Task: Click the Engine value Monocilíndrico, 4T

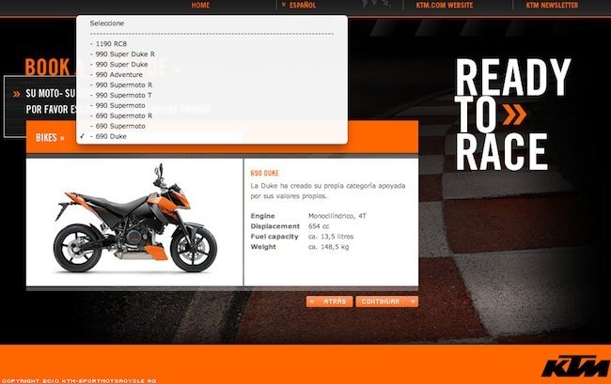Action: pos(337,216)
